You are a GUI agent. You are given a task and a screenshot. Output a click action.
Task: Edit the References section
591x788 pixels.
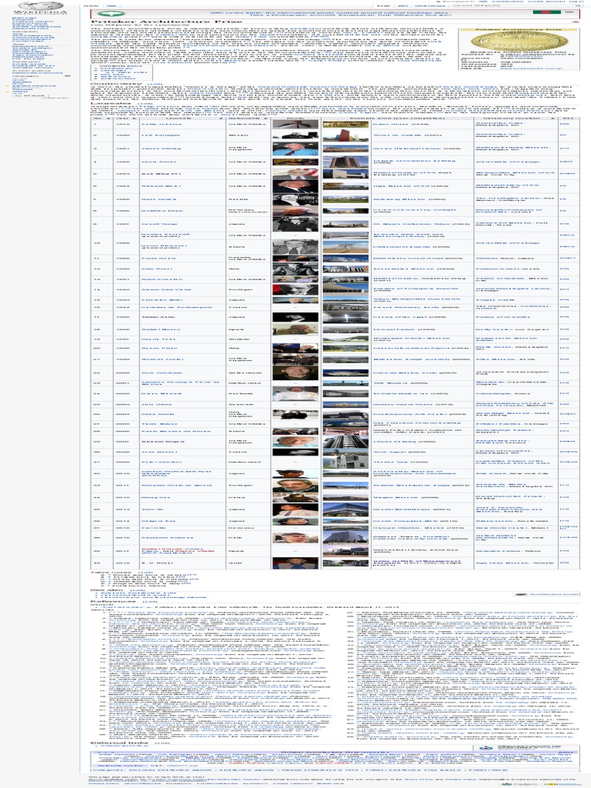click(151, 601)
